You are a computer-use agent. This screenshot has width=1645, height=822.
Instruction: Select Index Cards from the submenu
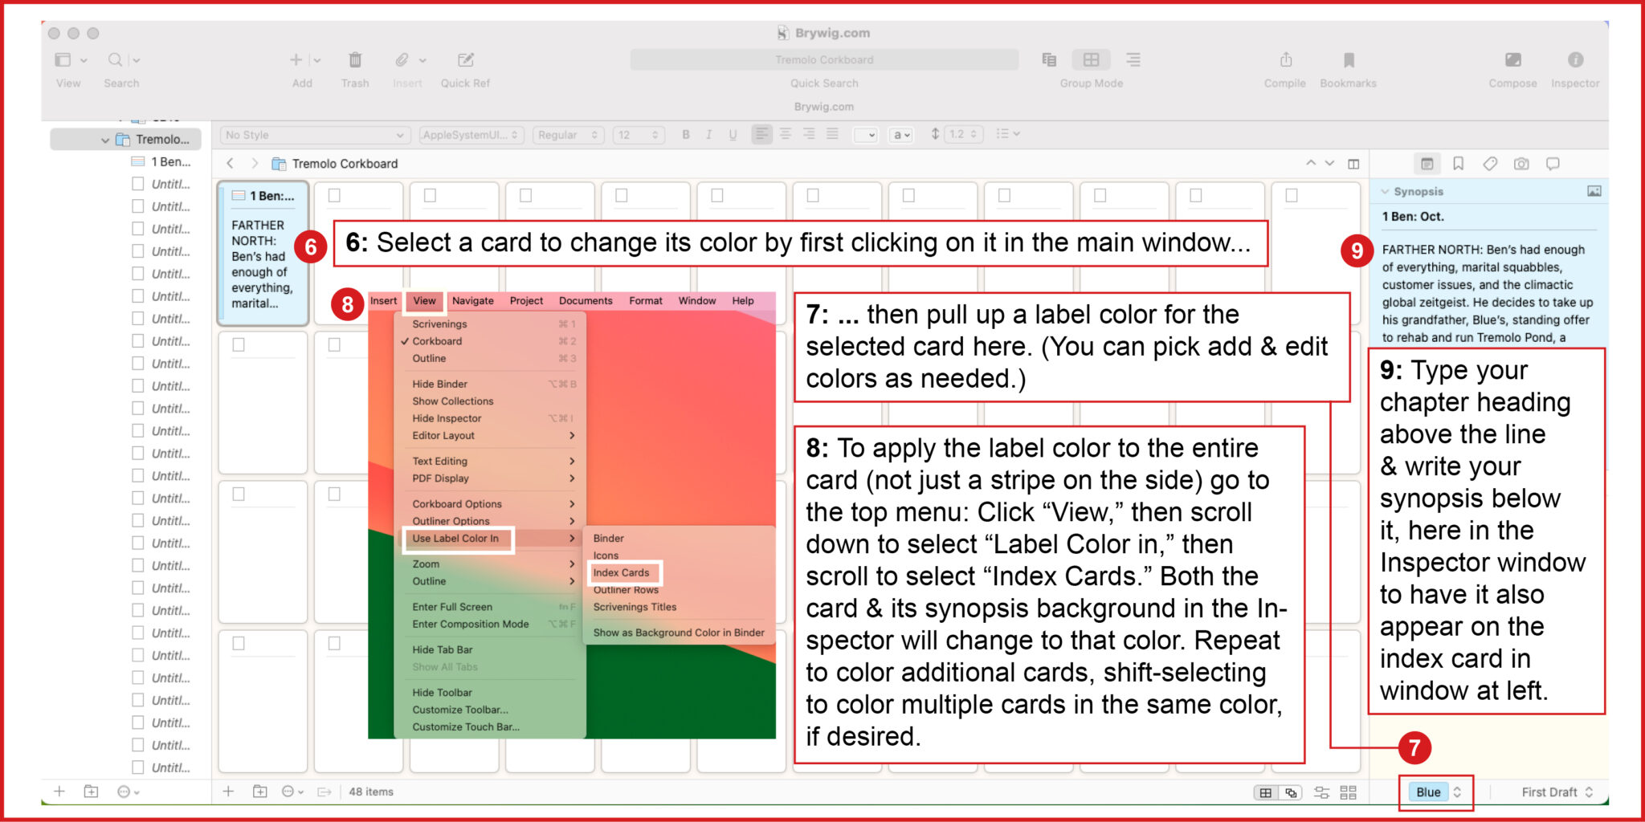pos(621,573)
